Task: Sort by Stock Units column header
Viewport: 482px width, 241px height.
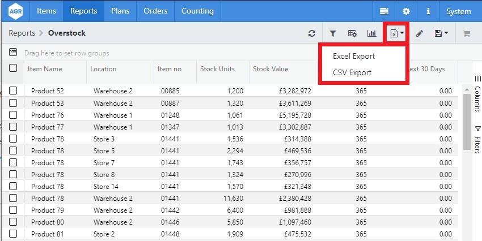Action: [217, 69]
